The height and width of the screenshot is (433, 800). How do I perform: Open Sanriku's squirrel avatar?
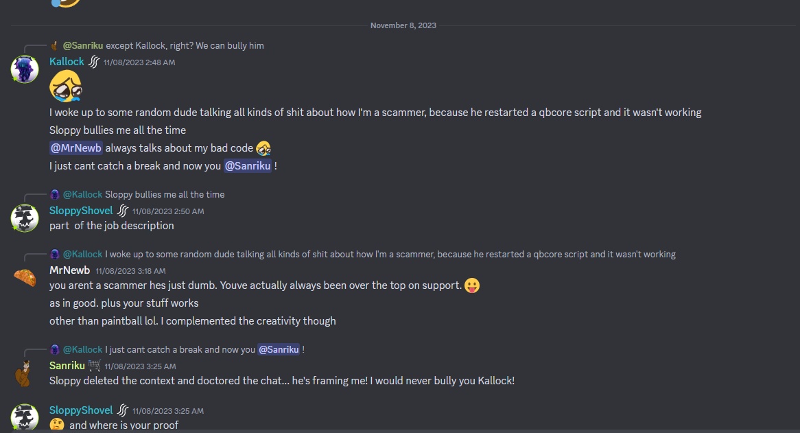[x=25, y=373]
